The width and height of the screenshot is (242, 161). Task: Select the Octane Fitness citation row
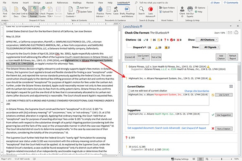[x=180, y=68]
